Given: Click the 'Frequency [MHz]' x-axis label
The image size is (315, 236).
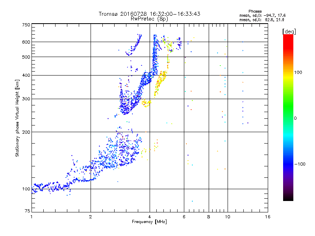Looking at the screenshot, I should (149, 222).
